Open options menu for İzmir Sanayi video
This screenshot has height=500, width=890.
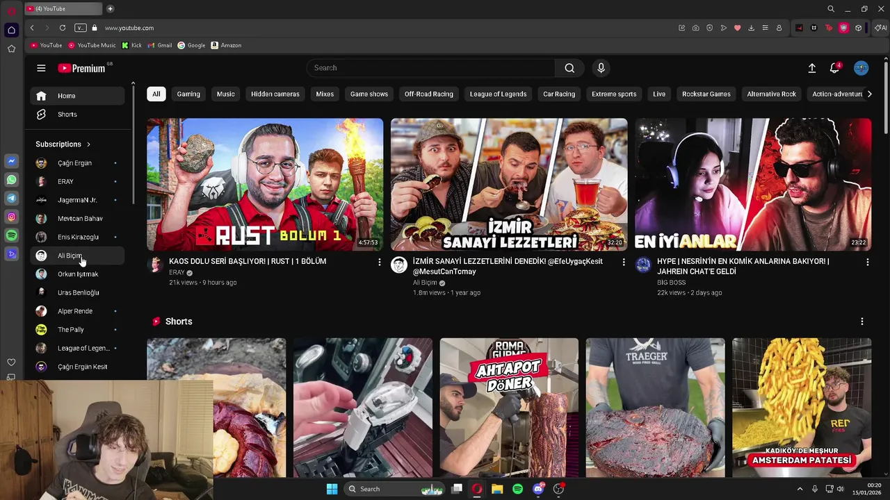623,262
